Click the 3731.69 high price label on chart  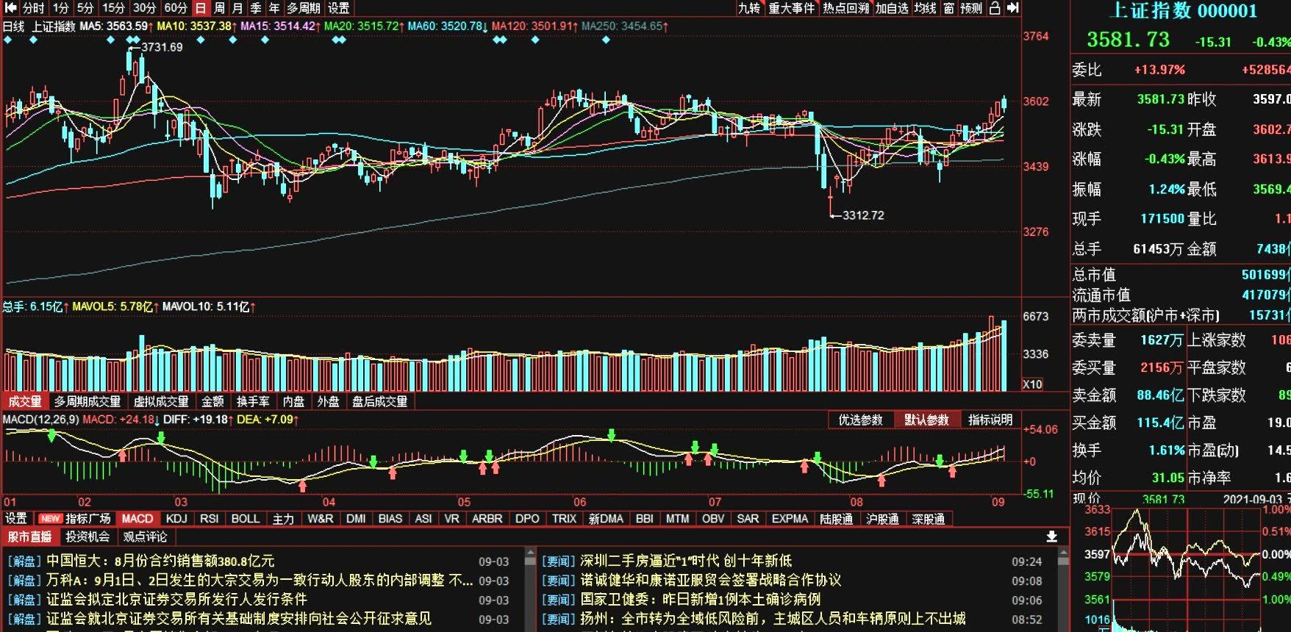click(x=162, y=47)
